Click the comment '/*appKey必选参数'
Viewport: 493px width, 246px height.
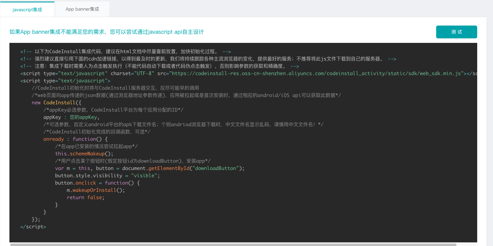coord(113,110)
